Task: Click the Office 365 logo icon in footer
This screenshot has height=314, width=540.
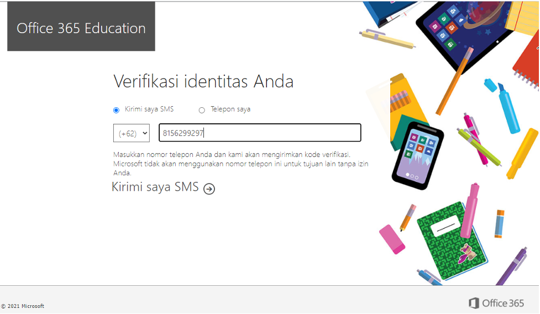Action: point(474,303)
